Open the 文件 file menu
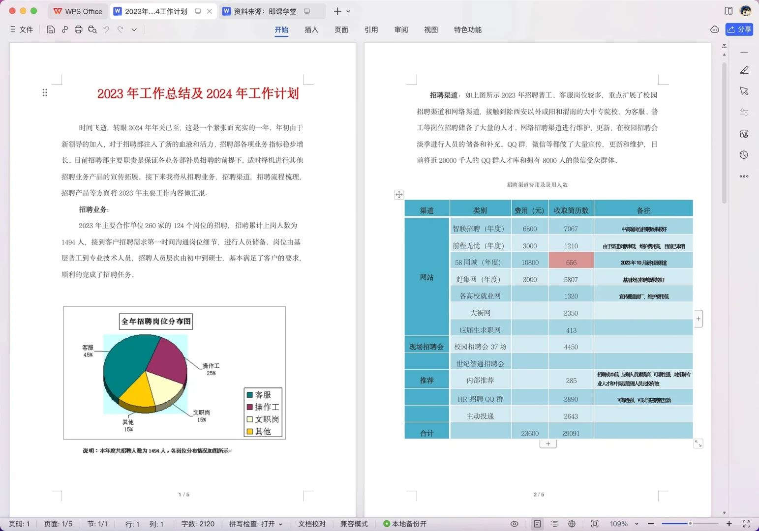Image resolution: width=759 pixels, height=531 pixels. [22, 29]
